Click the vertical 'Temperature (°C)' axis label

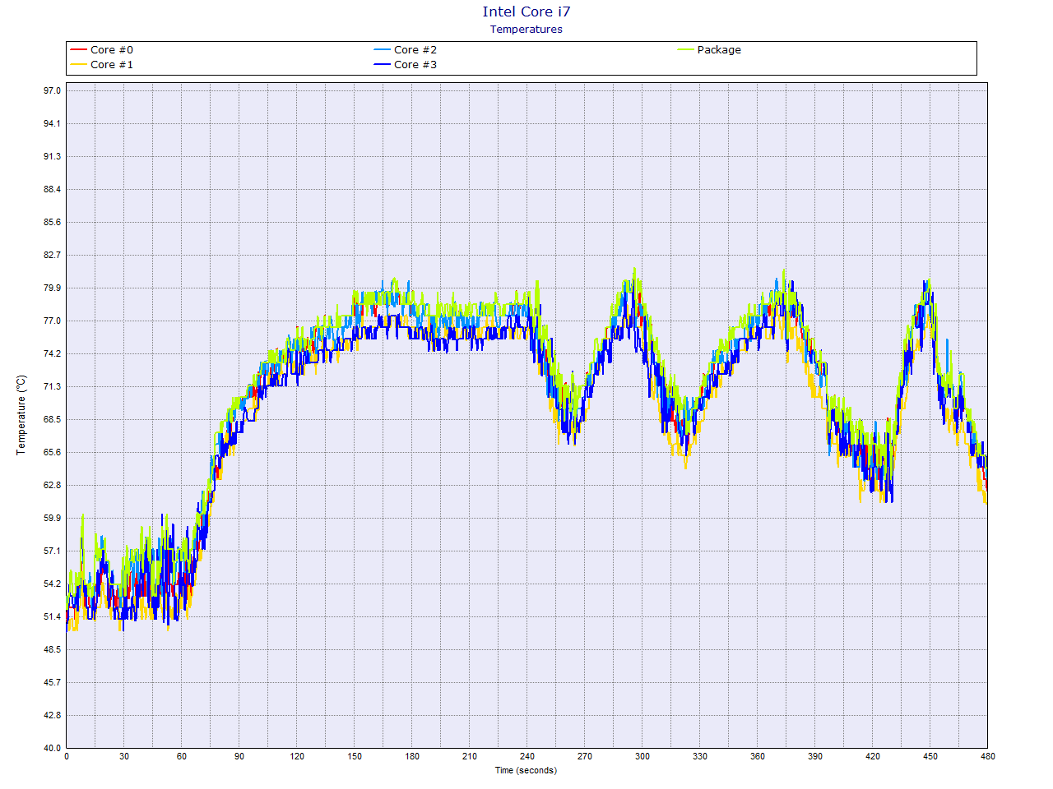coord(21,415)
